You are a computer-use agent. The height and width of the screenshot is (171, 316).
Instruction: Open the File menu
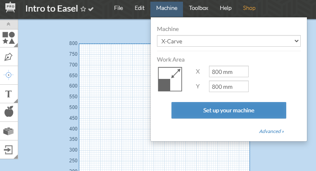click(x=118, y=8)
